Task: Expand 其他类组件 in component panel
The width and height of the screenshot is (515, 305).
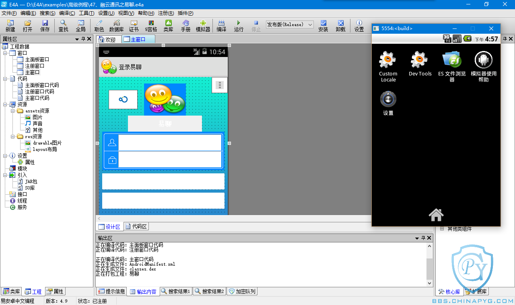Action: tap(442, 229)
